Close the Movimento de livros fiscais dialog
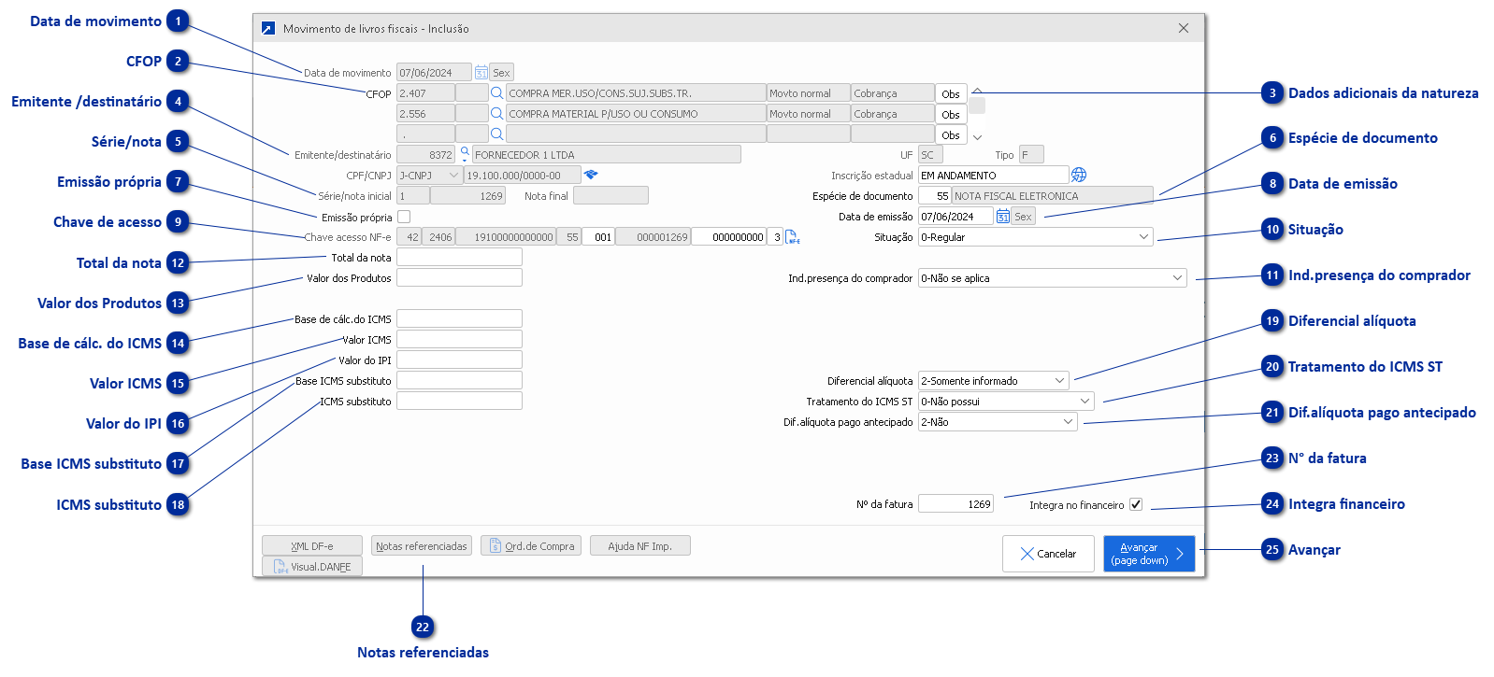Viewport: 1494px width, 677px height. pos(1184,28)
